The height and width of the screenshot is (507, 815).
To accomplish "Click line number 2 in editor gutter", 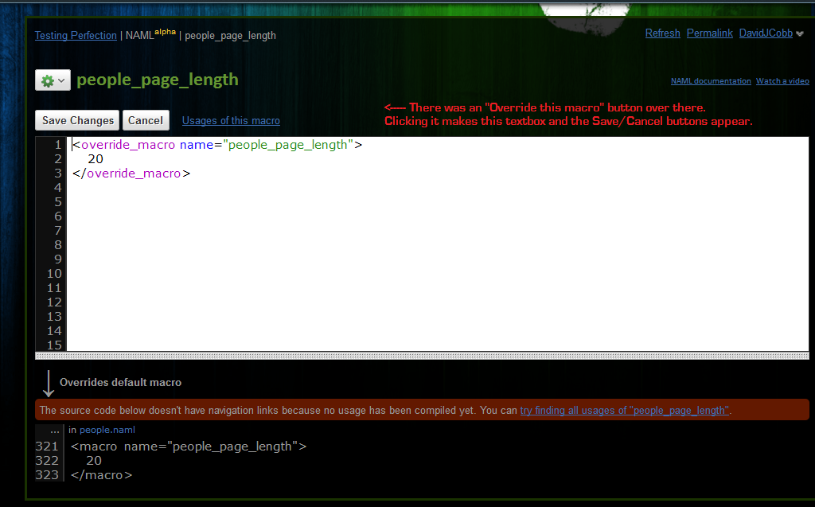I will (57, 159).
